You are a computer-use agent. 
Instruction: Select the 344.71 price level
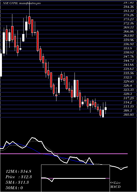coord(128,61)
